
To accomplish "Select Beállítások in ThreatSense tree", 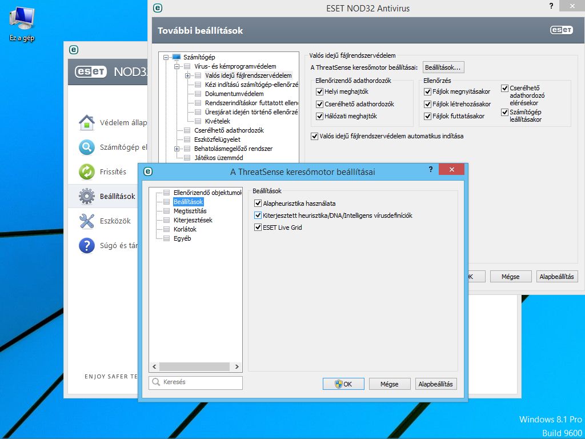I will 188,202.
